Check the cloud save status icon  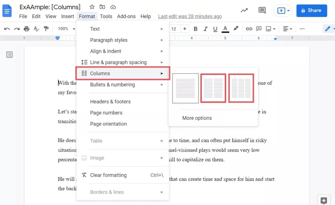[x=113, y=7]
